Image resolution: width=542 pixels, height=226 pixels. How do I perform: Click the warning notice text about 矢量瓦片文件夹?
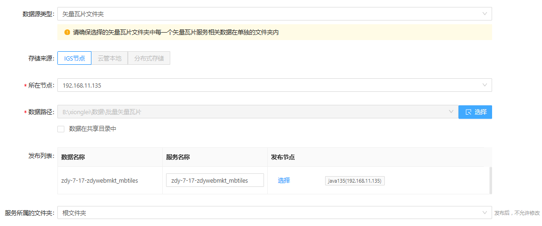pos(176,33)
